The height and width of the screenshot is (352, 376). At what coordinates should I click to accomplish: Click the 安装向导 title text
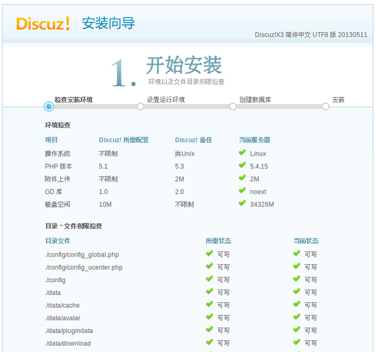coord(108,23)
